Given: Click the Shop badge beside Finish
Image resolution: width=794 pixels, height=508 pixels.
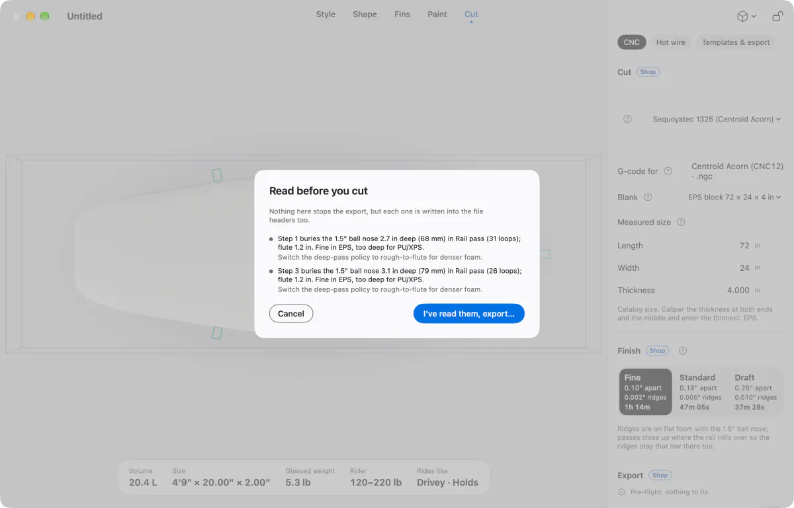Looking at the screenshot, I should [x=657, y=351].
